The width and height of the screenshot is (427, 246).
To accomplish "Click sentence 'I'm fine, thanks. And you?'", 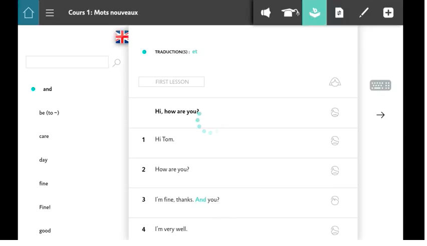I will coord(187,200).
